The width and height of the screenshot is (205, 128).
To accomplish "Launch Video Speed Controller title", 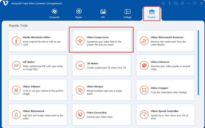I will pos(165,111).
